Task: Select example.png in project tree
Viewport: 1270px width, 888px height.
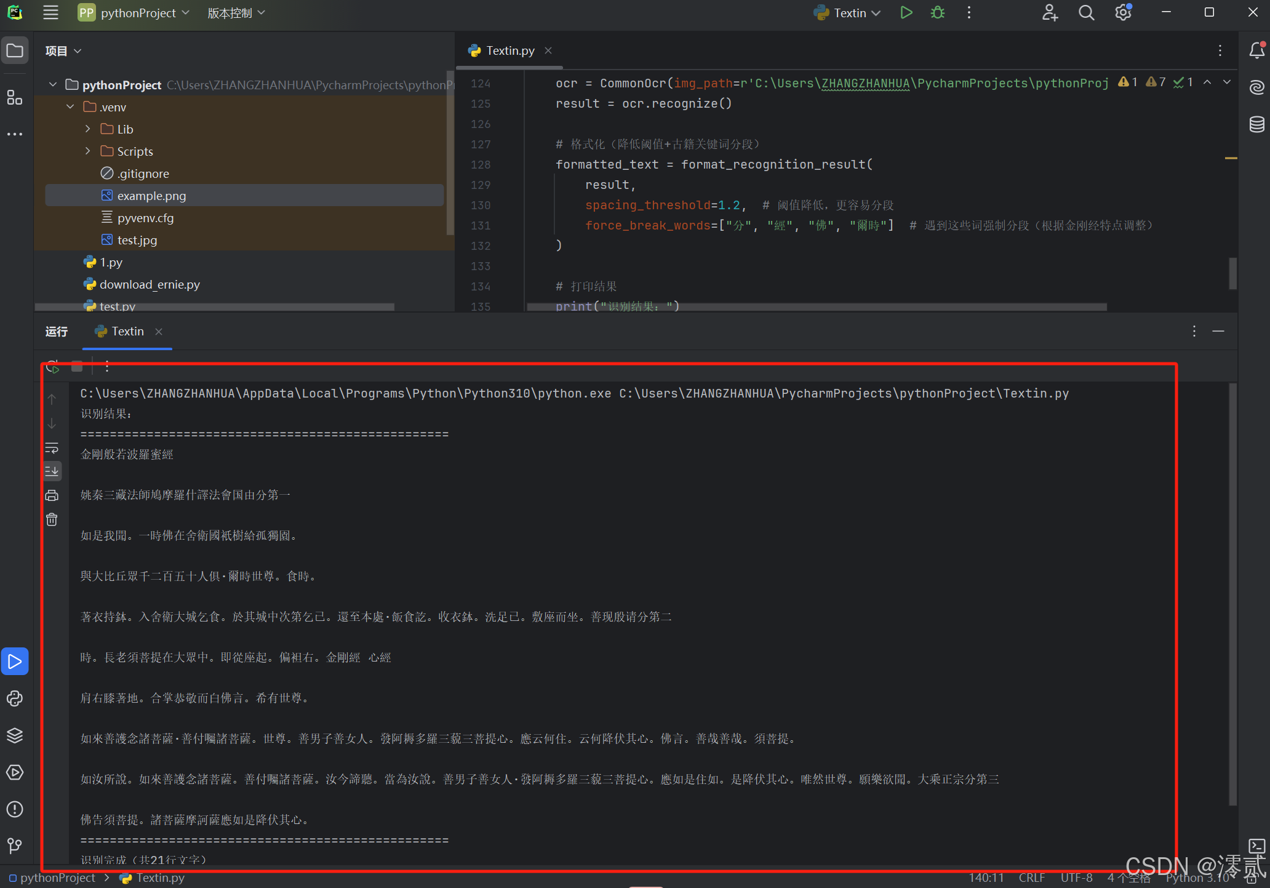Action: click(x=151, y=196)
